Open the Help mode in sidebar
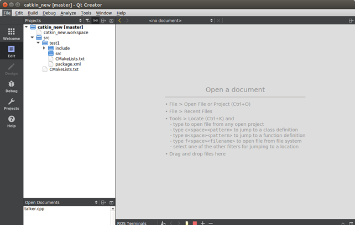This screenshot has height=225, width=355. pyautogui.click(x=11, y=121)
